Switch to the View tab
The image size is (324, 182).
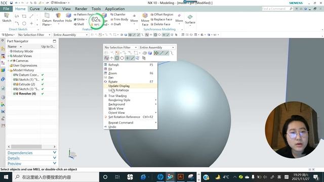[66, 9]
